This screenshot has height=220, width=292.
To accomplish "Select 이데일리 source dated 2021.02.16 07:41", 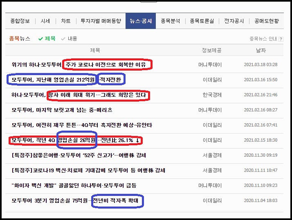I will pos(212,125).
